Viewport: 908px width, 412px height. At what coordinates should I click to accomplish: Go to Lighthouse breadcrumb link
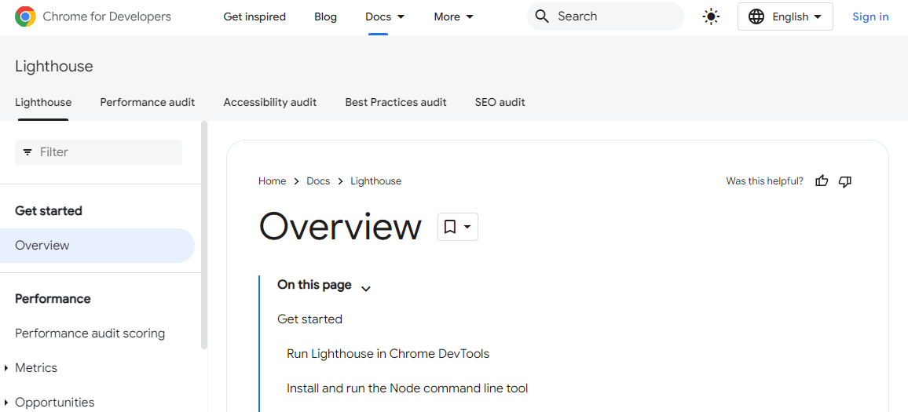click(x=375, y=181)
